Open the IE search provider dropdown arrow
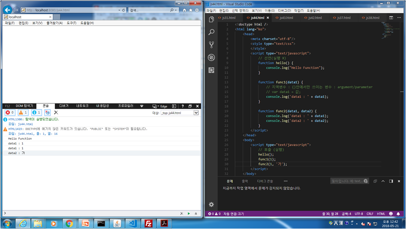The height and width of the screenshot is (229, 406). [x=176, y=10]
